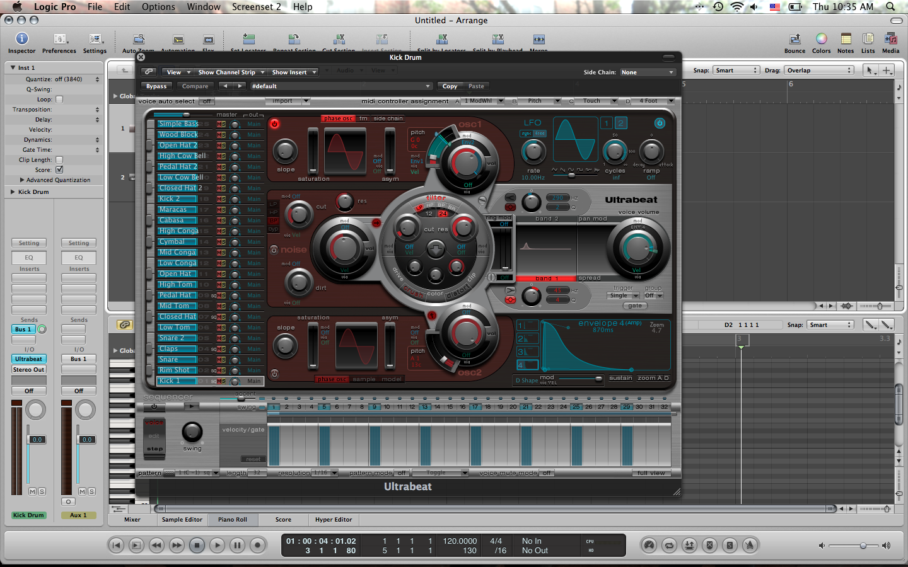Open the Inspector from the toolbar
908x567 pixels.
21,39
